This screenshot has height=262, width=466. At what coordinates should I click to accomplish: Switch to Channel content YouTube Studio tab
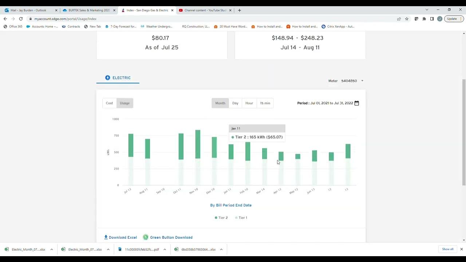[x=205, y=10]
